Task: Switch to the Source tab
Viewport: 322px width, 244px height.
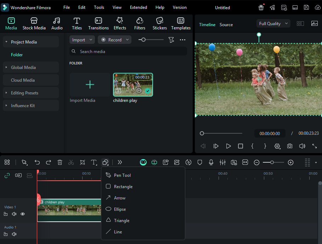Action: click(226, 25)
